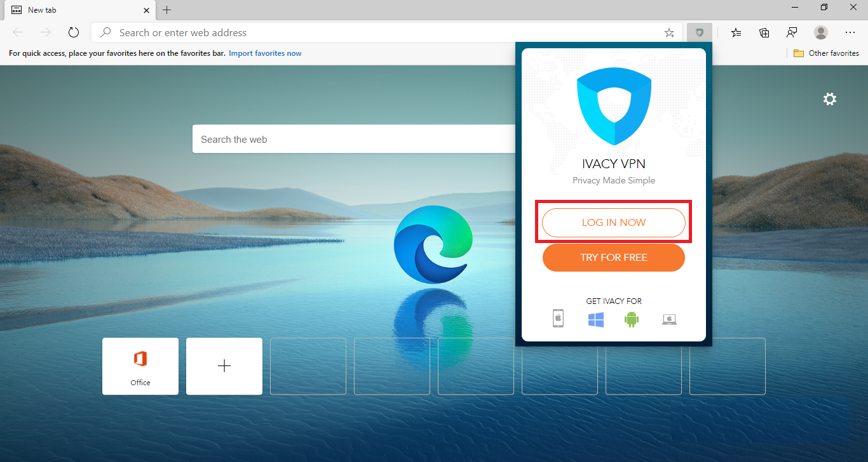The width and height of the screenshot is (868, 462).
Task: Open the Office quick link tile
Action: [x=140, y=366]
